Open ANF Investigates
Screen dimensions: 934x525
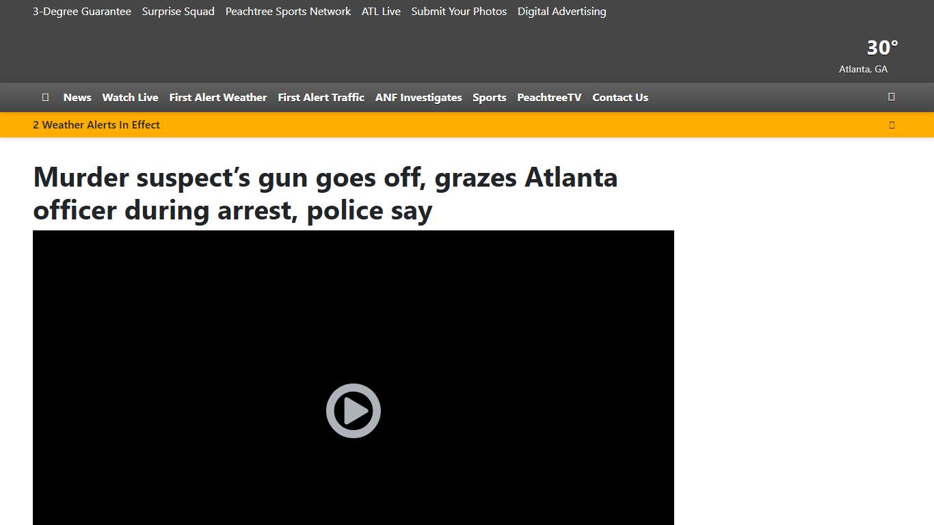point(418,97)
